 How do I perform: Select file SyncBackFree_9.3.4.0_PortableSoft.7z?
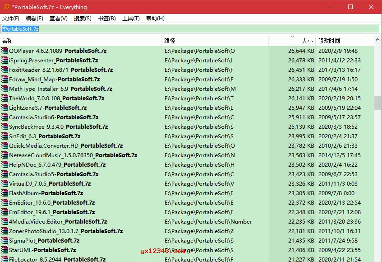tap(59, 126)
